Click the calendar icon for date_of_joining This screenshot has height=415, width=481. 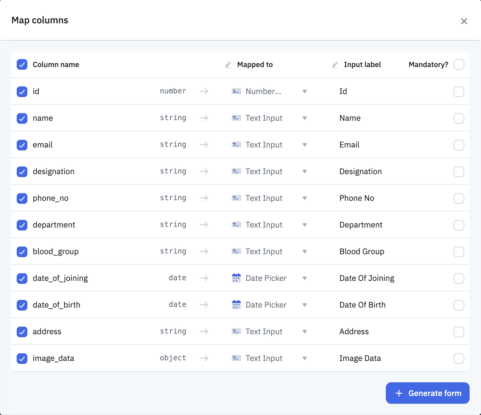pos(236,278)
